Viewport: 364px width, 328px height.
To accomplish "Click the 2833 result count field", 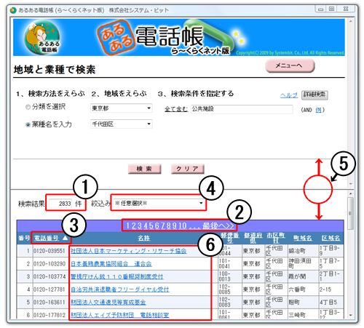I will click(x=60, y=204).
